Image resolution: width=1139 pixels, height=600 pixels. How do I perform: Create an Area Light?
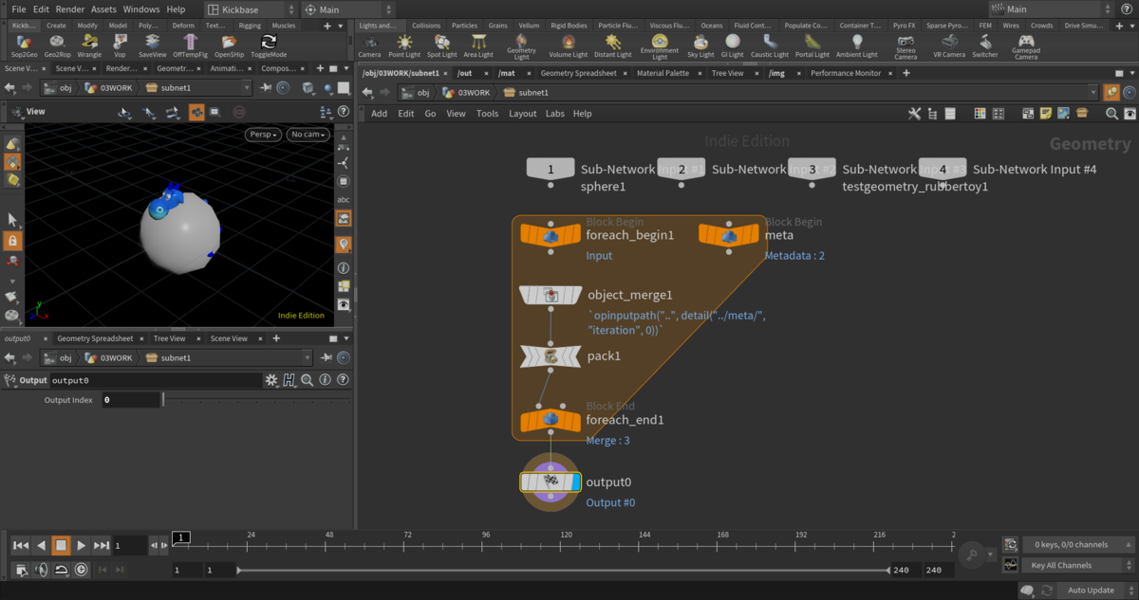[x=478, y=45]
